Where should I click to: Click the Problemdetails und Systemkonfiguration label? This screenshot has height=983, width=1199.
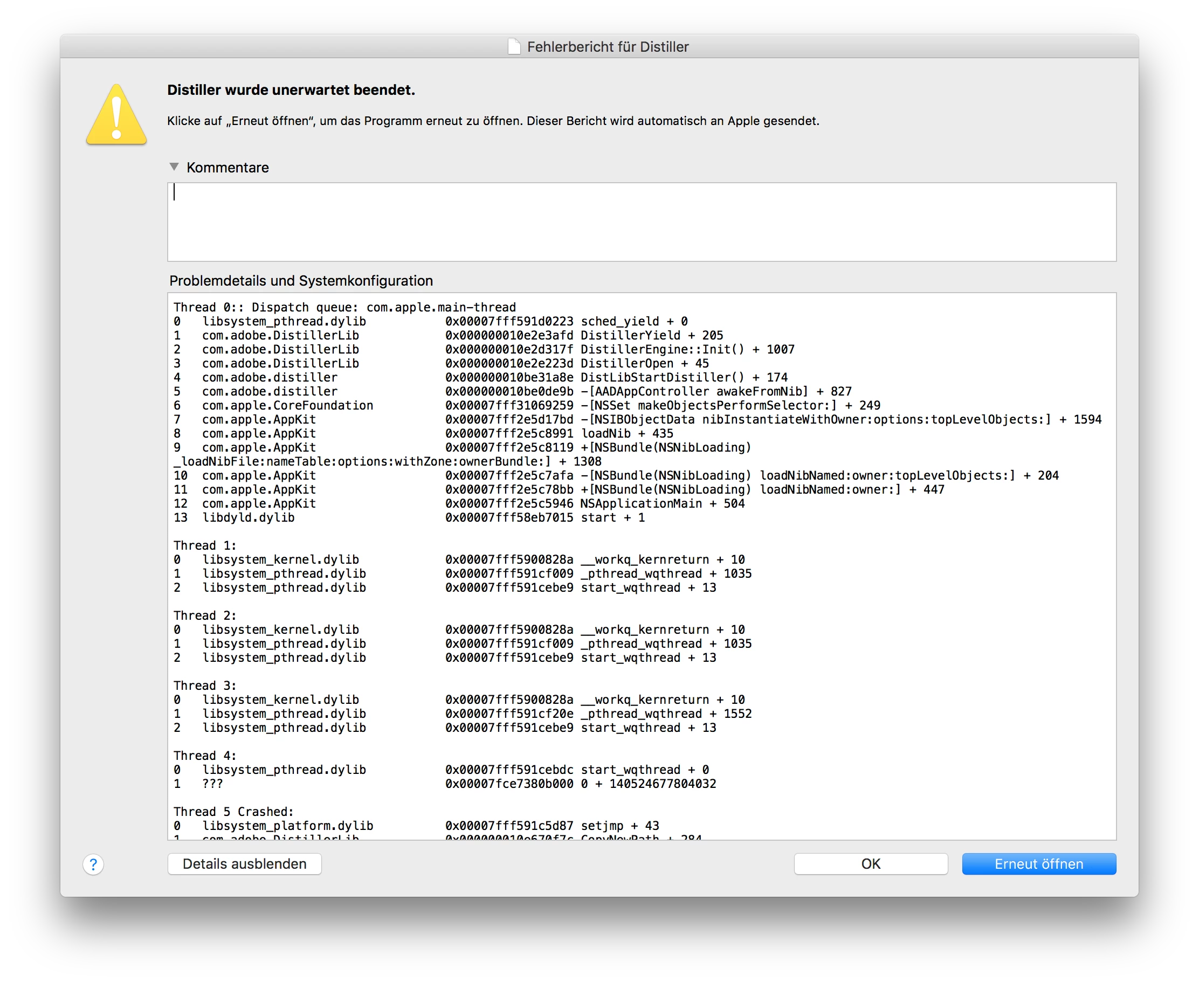pyautogui.click(x=301, y=281)
